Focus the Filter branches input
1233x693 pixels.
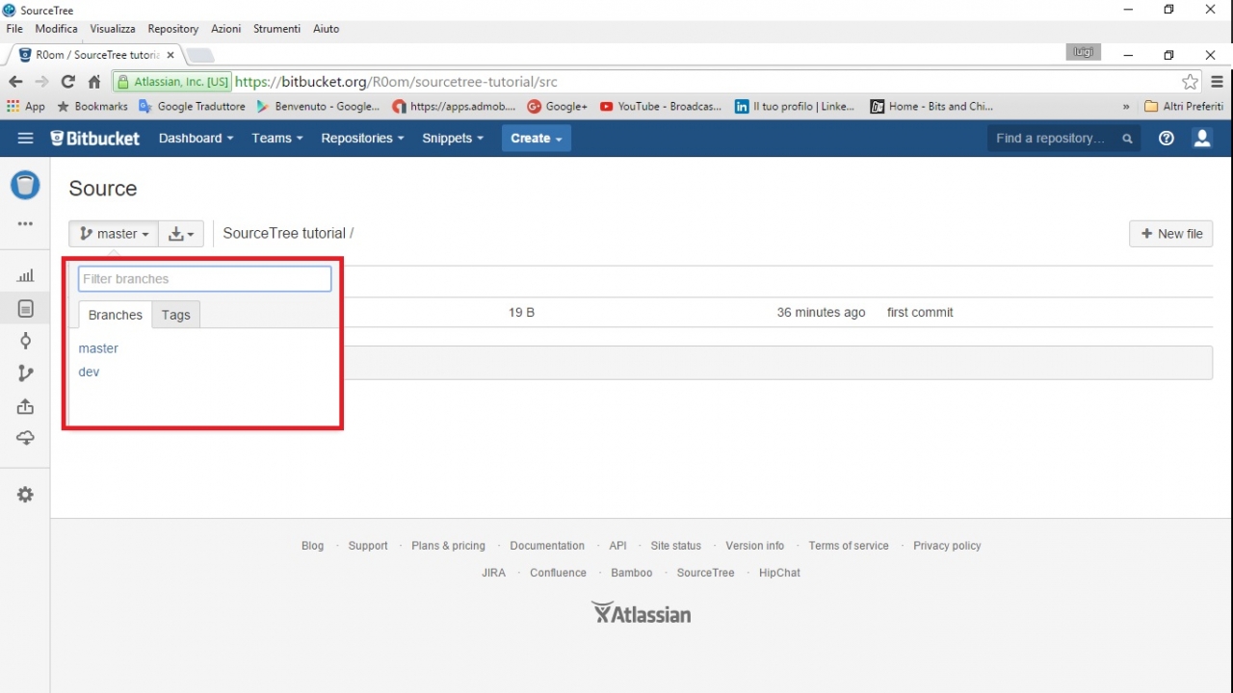tap(205, 279)
